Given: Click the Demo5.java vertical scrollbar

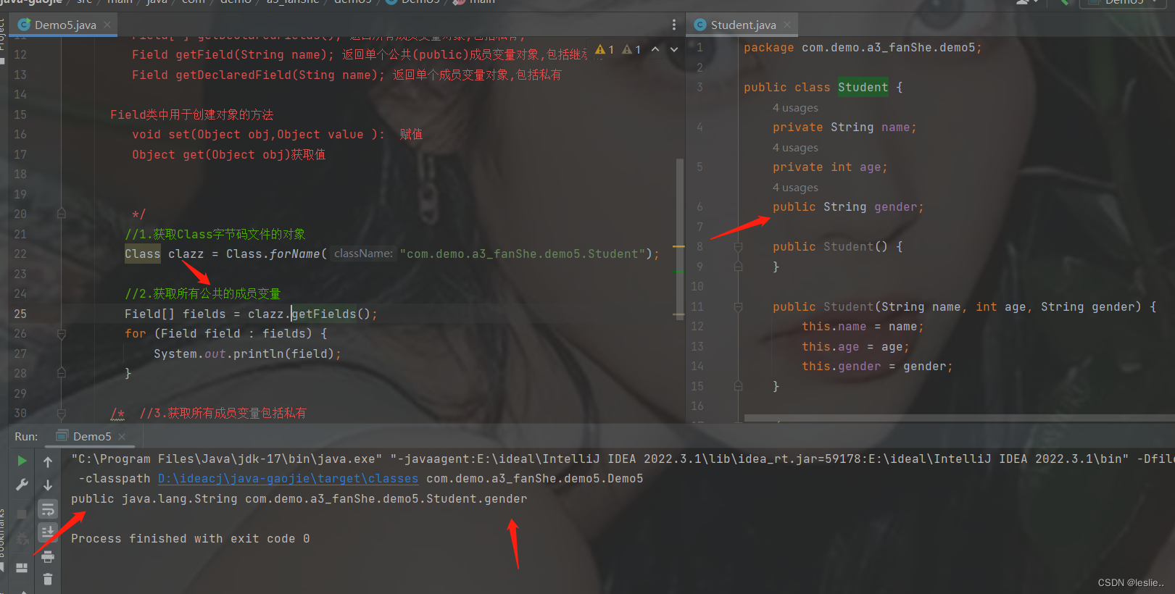Looking at the screenshot, I should (680, 238).
